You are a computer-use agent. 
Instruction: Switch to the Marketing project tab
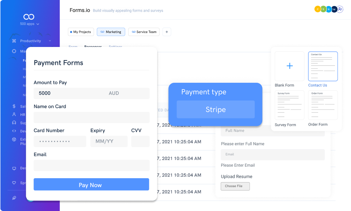click(111, 32)
